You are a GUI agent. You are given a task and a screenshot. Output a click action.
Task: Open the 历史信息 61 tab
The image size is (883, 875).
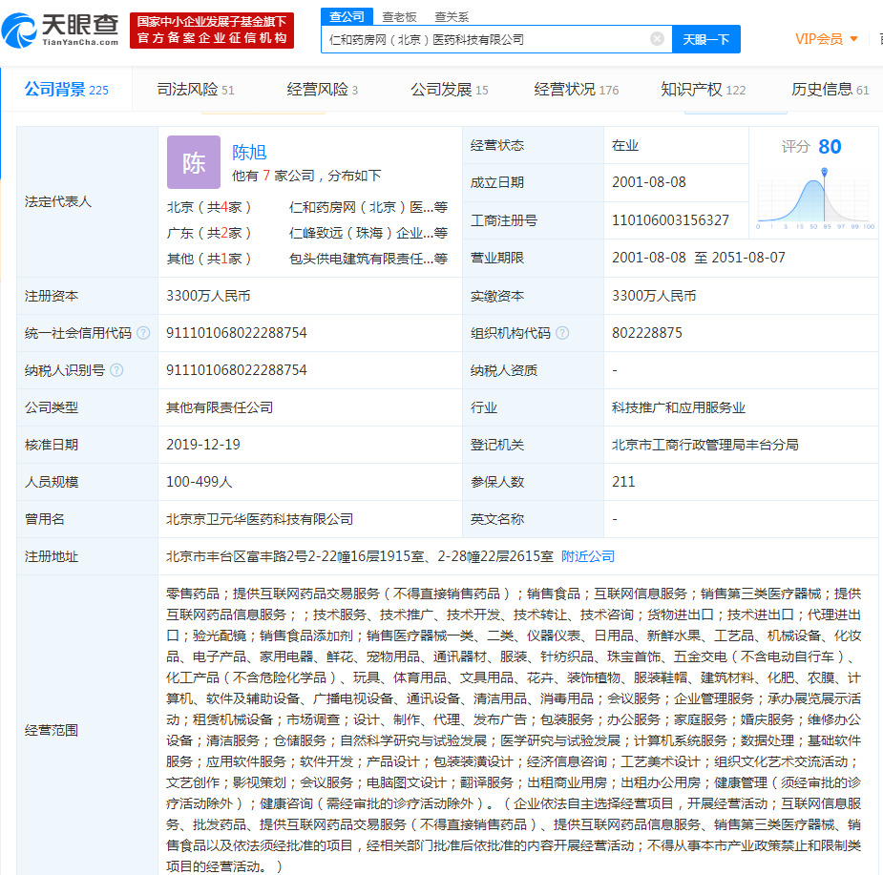point(830,89)
